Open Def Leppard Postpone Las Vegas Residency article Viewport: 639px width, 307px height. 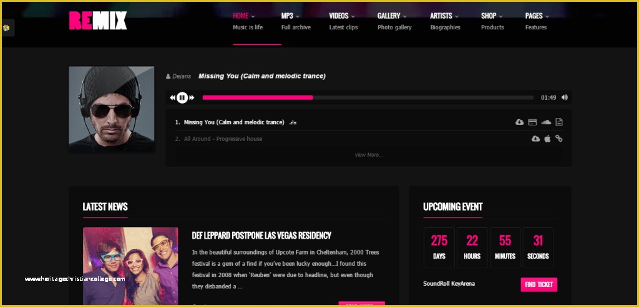click(261, 235)
